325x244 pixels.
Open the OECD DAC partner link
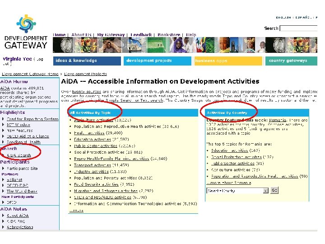[x=18, y=185]
